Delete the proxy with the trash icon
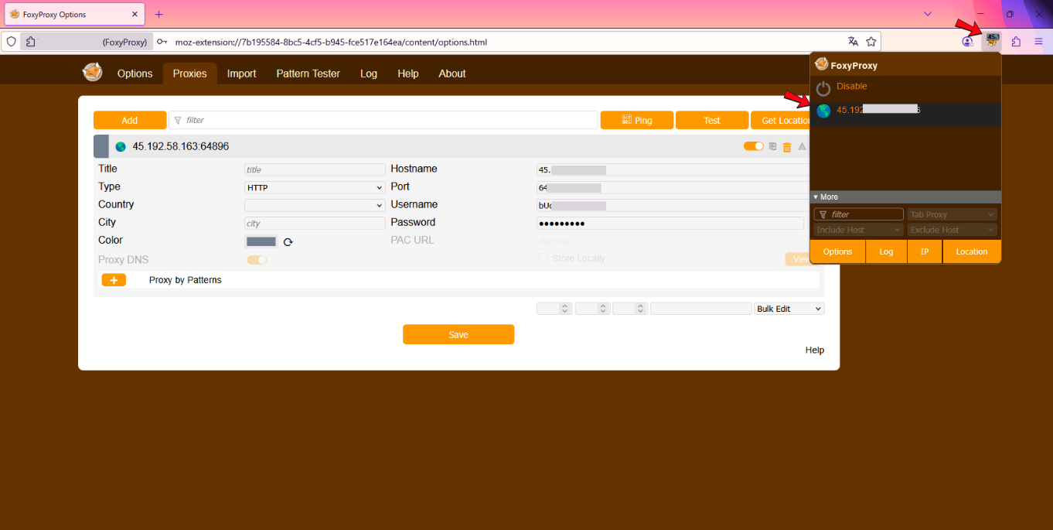The height and width of the screenshot is (530, 1053). [787, 147]
